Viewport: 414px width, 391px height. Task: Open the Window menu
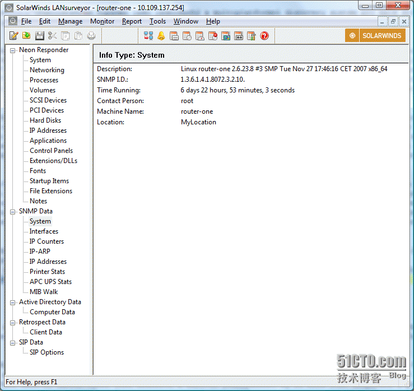click(x=186, y=21)
